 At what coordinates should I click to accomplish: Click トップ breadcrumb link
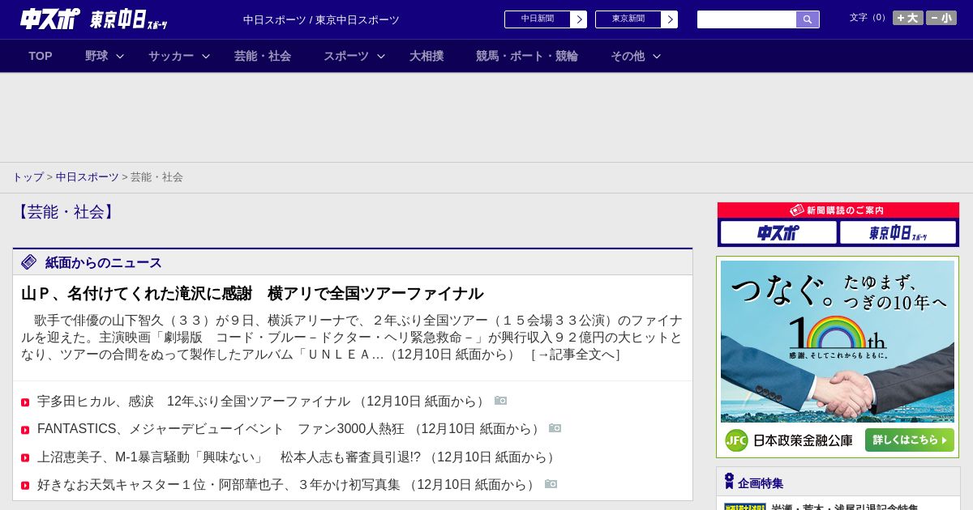(28, 176)
